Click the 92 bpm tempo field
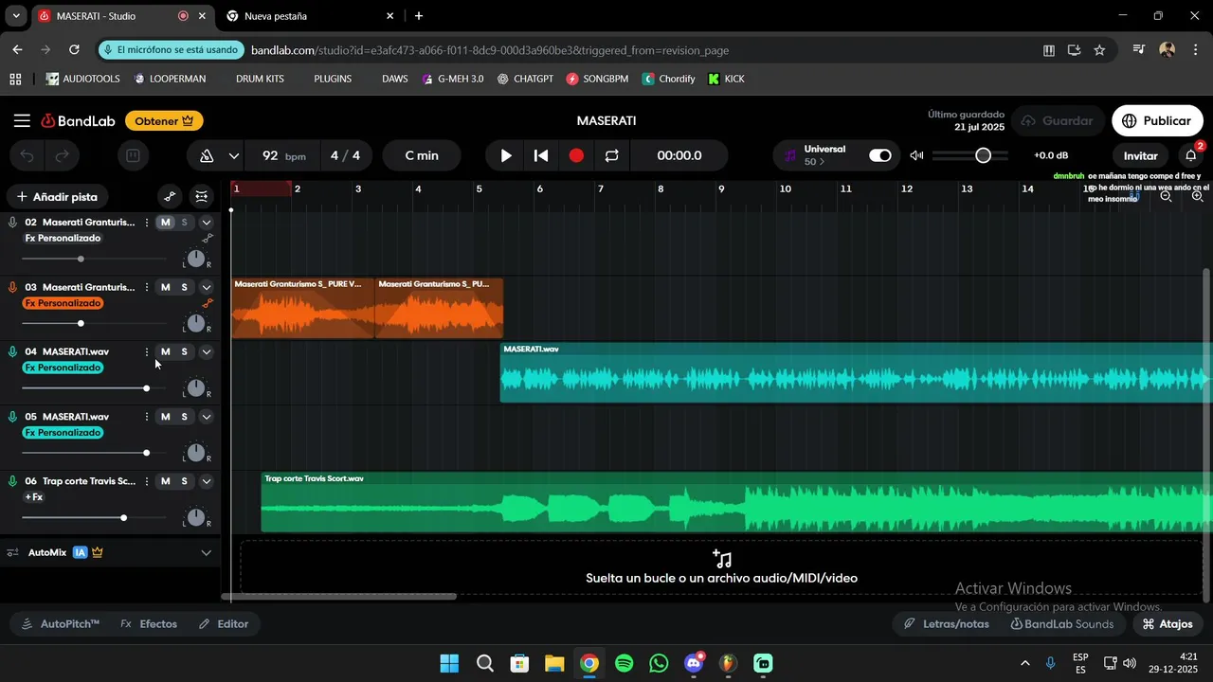The height and width of the screenshot is (682, 1213). pos(282,156)
